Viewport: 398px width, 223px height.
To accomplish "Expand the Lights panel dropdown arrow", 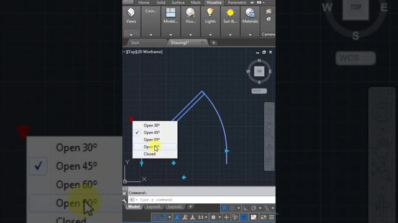I will pos(210,35).
